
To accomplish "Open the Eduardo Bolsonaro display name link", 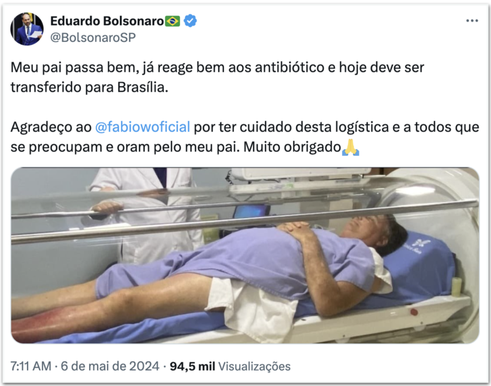I will pyautogui.click(x=107, y=21).
